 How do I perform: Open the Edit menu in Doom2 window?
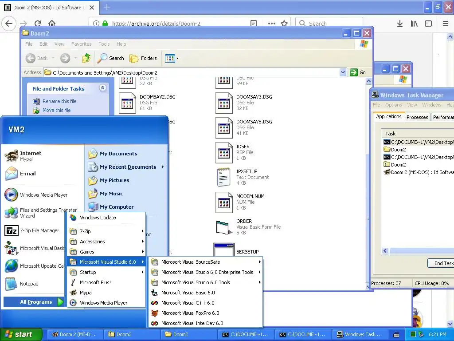(x=43, y=44)
